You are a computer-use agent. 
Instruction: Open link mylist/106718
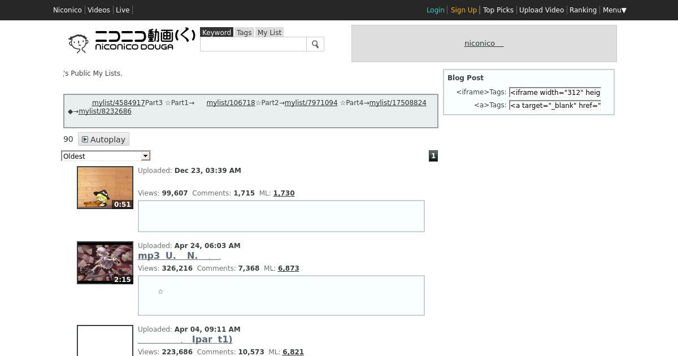tap(231, 103)
